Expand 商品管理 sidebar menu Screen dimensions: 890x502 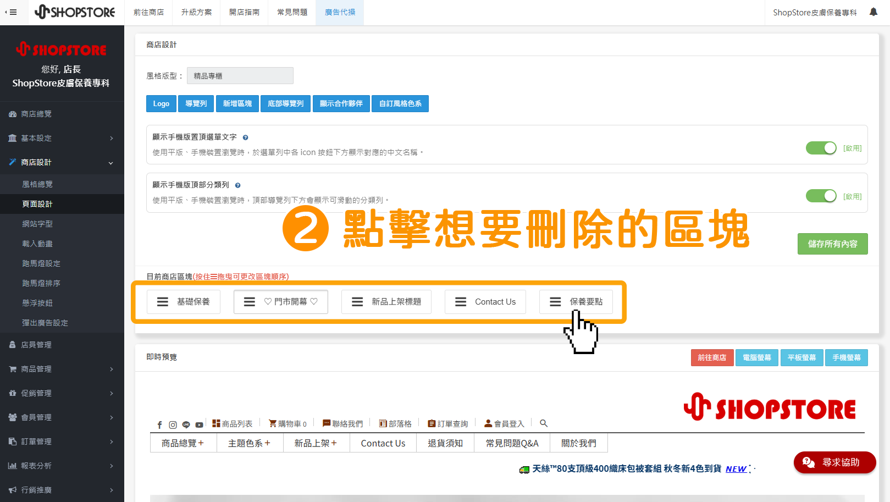(x=62, y=369)
